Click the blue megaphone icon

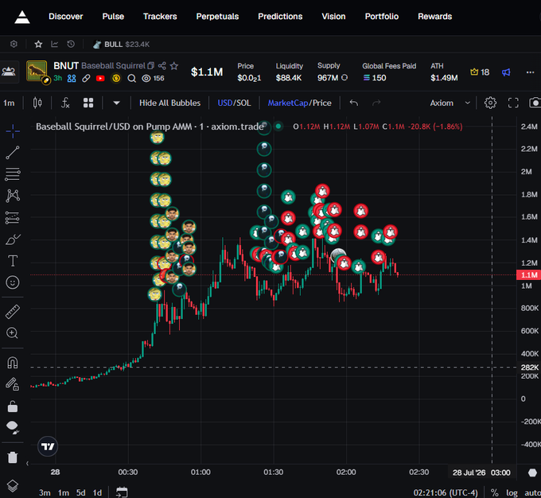coord(506,72)
